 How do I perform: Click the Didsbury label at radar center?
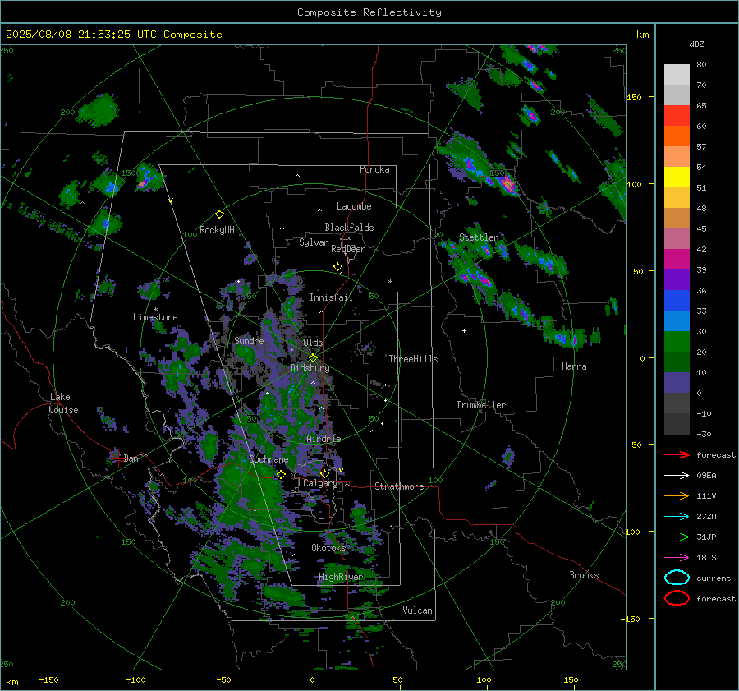pos(310,368)
